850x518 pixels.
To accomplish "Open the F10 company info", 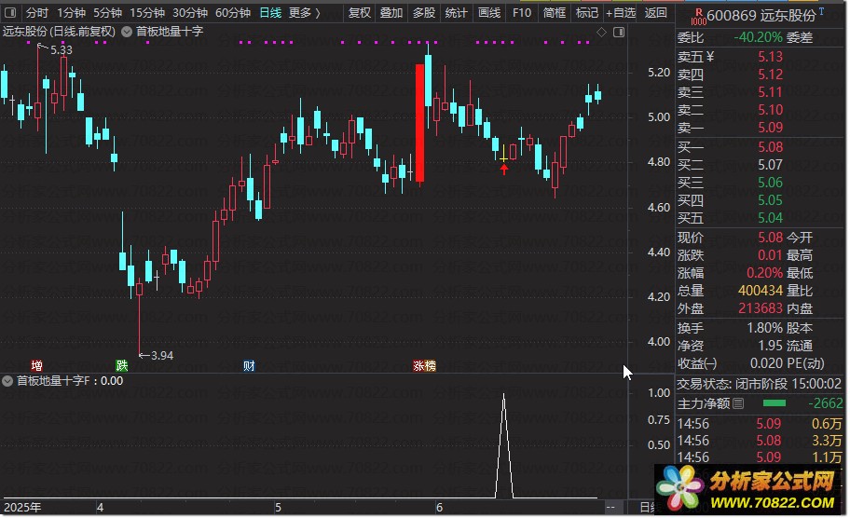I will point(522,12).
